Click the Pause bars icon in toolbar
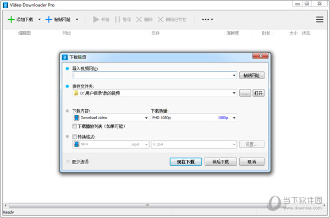The image size is (330, 218). click(118, 19)
